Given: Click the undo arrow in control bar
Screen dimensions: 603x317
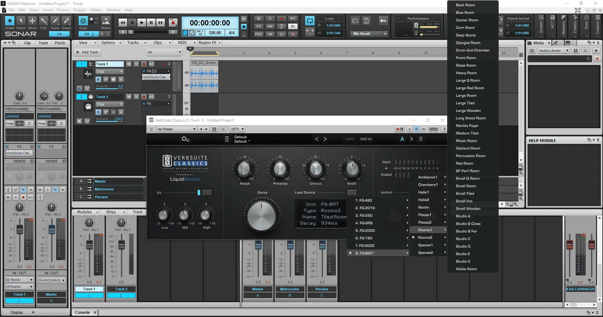Looking at the screenshot, I should [383, 21].
